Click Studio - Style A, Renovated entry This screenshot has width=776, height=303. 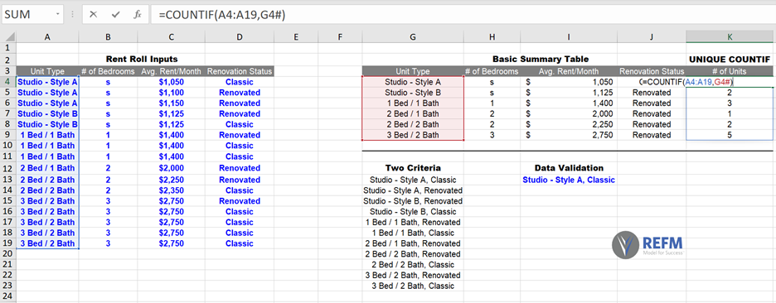(413, 190)
